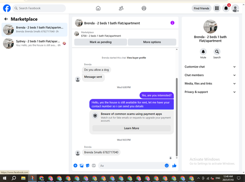This screenshot has width=245, height=182.
Task: Go back using the Marketplace arrow
Action: pos(6,19)
